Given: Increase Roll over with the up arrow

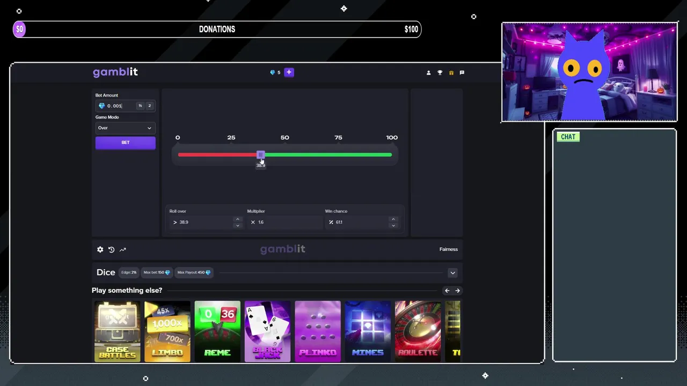Looking at the screenshot, I should click(x=238, y=219).
